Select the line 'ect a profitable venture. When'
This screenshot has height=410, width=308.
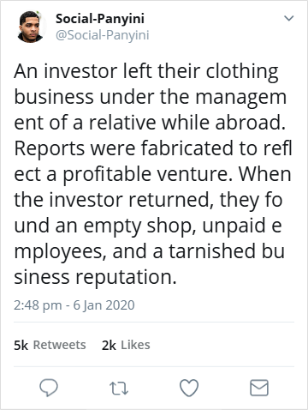click(152, 174)
